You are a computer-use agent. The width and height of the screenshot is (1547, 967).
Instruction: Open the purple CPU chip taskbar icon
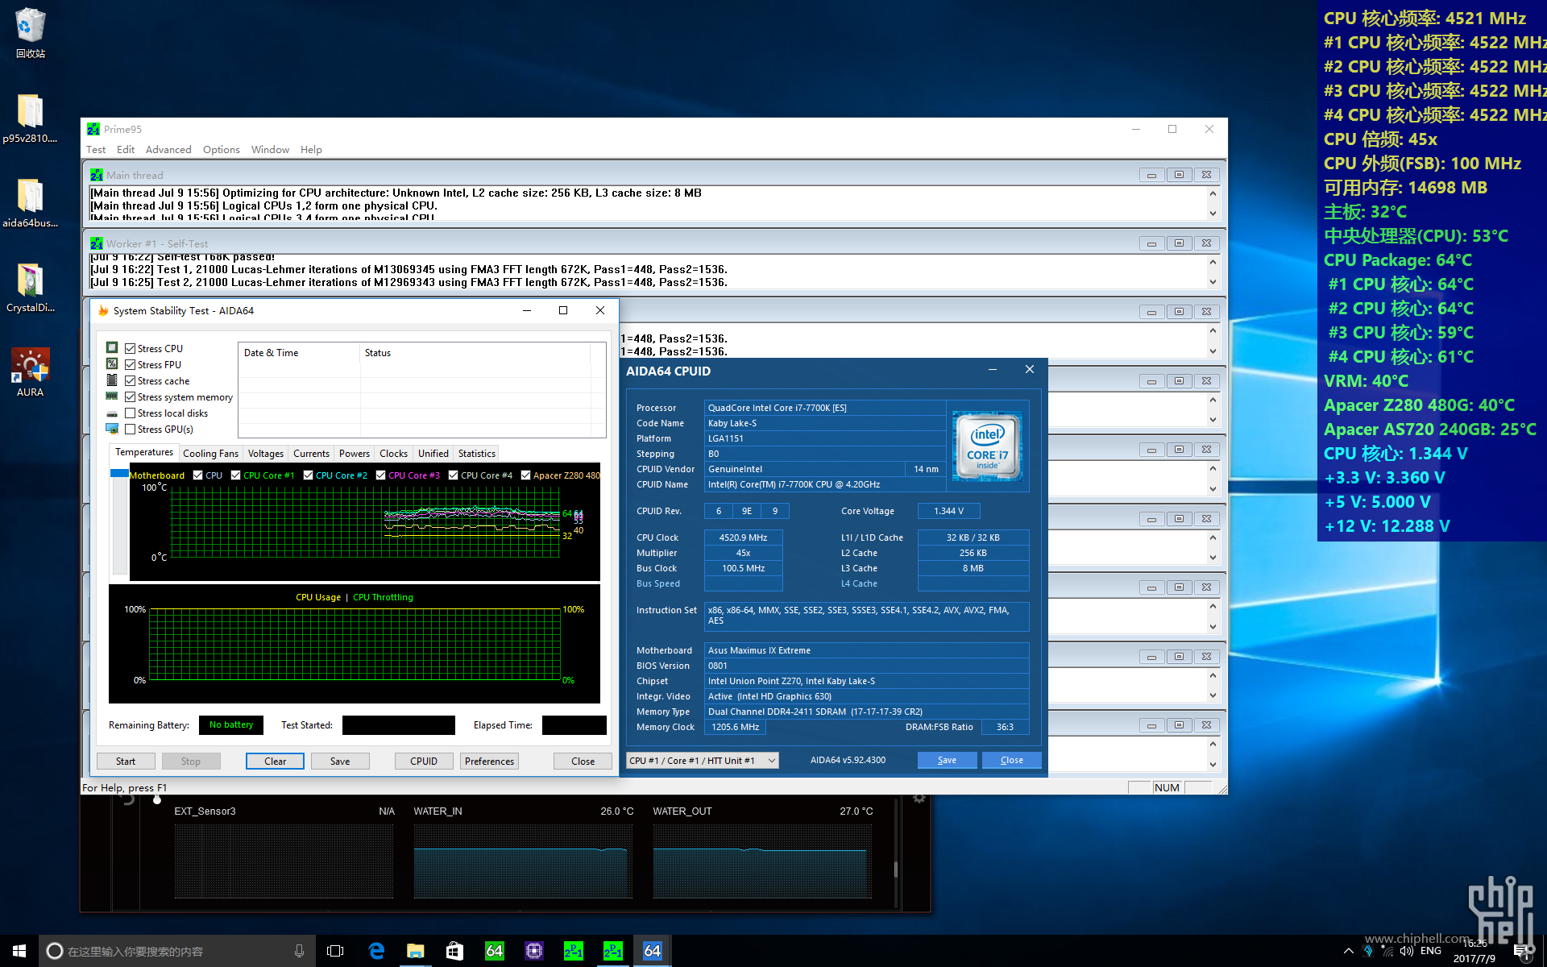pyautogui.click(x=533, y=951)
